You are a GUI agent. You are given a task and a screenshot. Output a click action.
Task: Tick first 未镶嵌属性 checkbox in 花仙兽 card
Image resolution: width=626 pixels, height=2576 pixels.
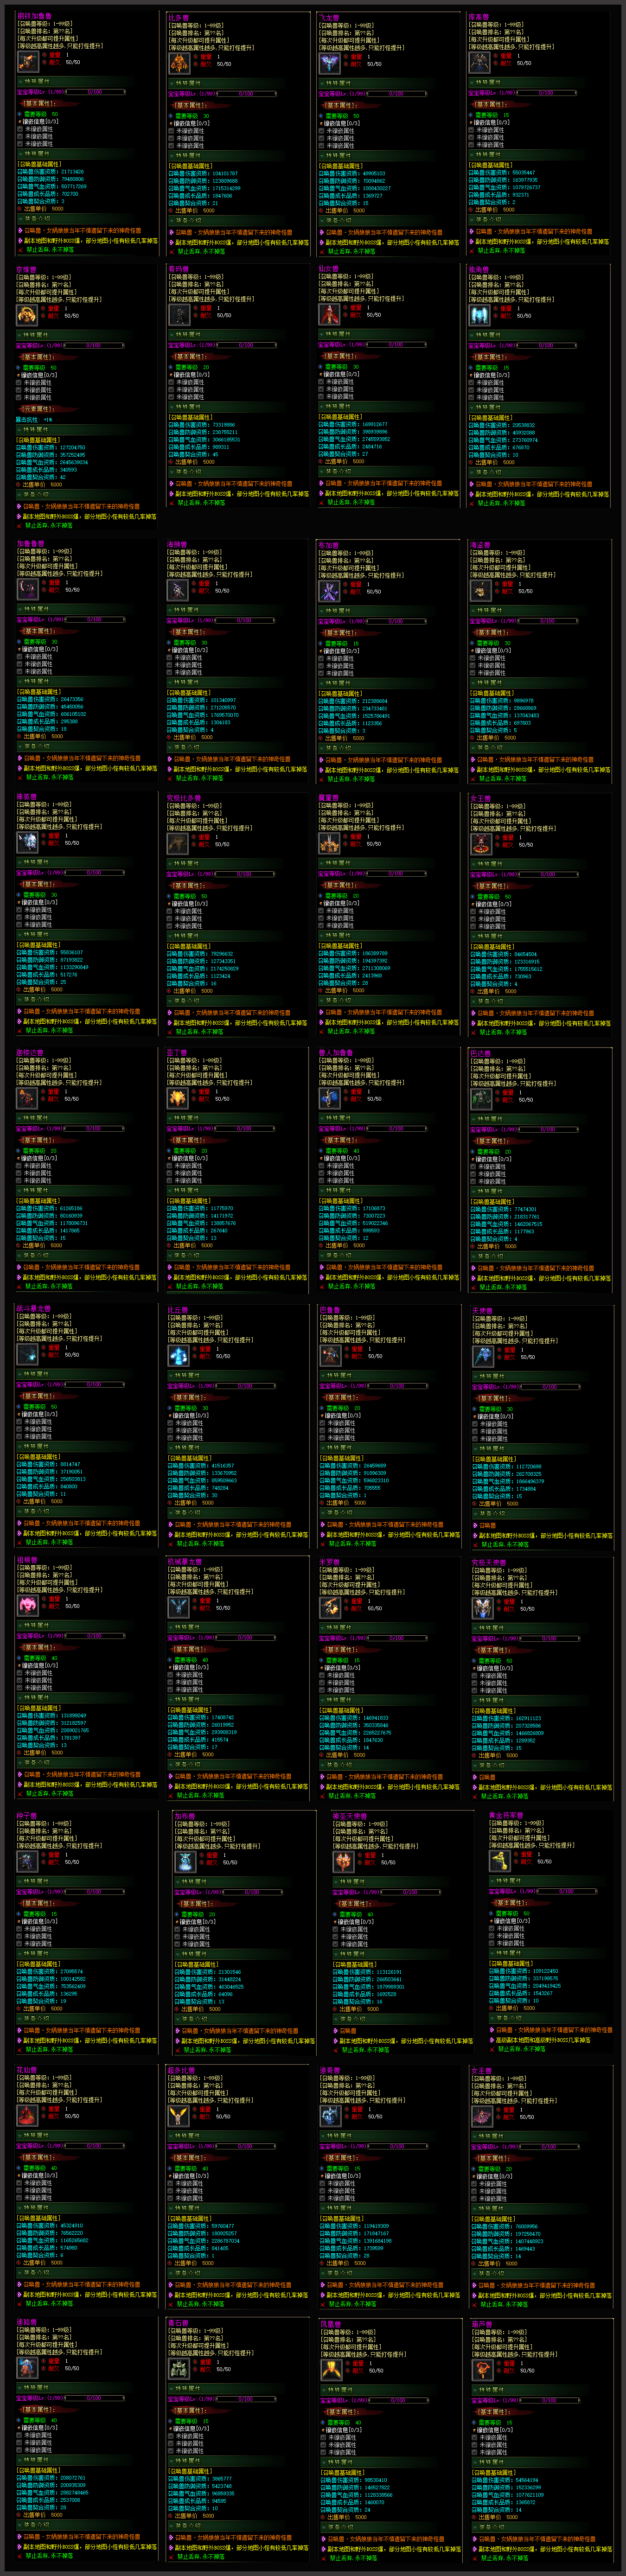(x=20, y=2182)
